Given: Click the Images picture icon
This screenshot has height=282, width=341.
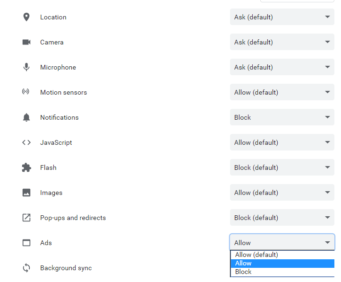Looking at the screenshot, I should coord(26,193).
